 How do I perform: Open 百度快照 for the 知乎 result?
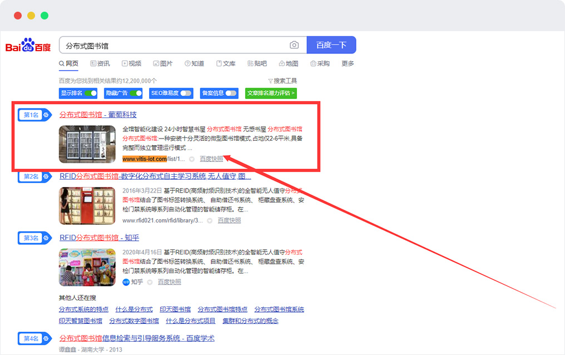[x=170, y=282]
